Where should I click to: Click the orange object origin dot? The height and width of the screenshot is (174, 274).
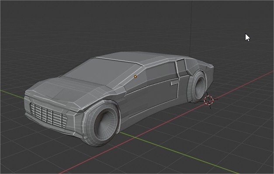click(x=135, y=77)
